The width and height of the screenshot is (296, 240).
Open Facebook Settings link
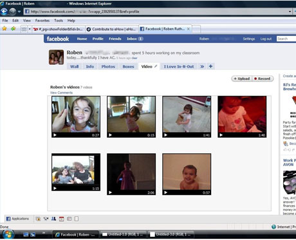pyautogui.click(x=249, y=39)
